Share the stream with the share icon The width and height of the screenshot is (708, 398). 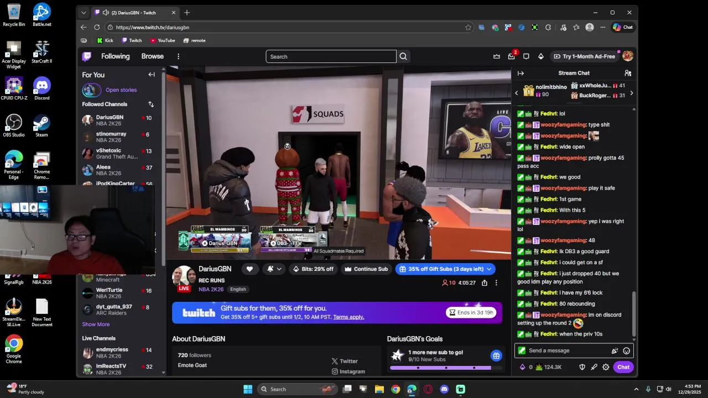tap(485, 282)
